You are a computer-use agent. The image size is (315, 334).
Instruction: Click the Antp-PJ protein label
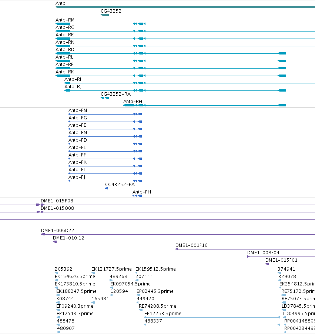point(77,177)
